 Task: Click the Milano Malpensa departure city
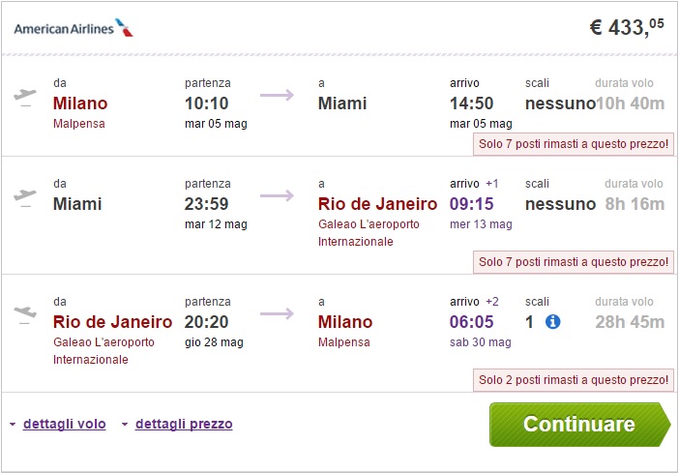pyautogui.click(x=80, y=103)
